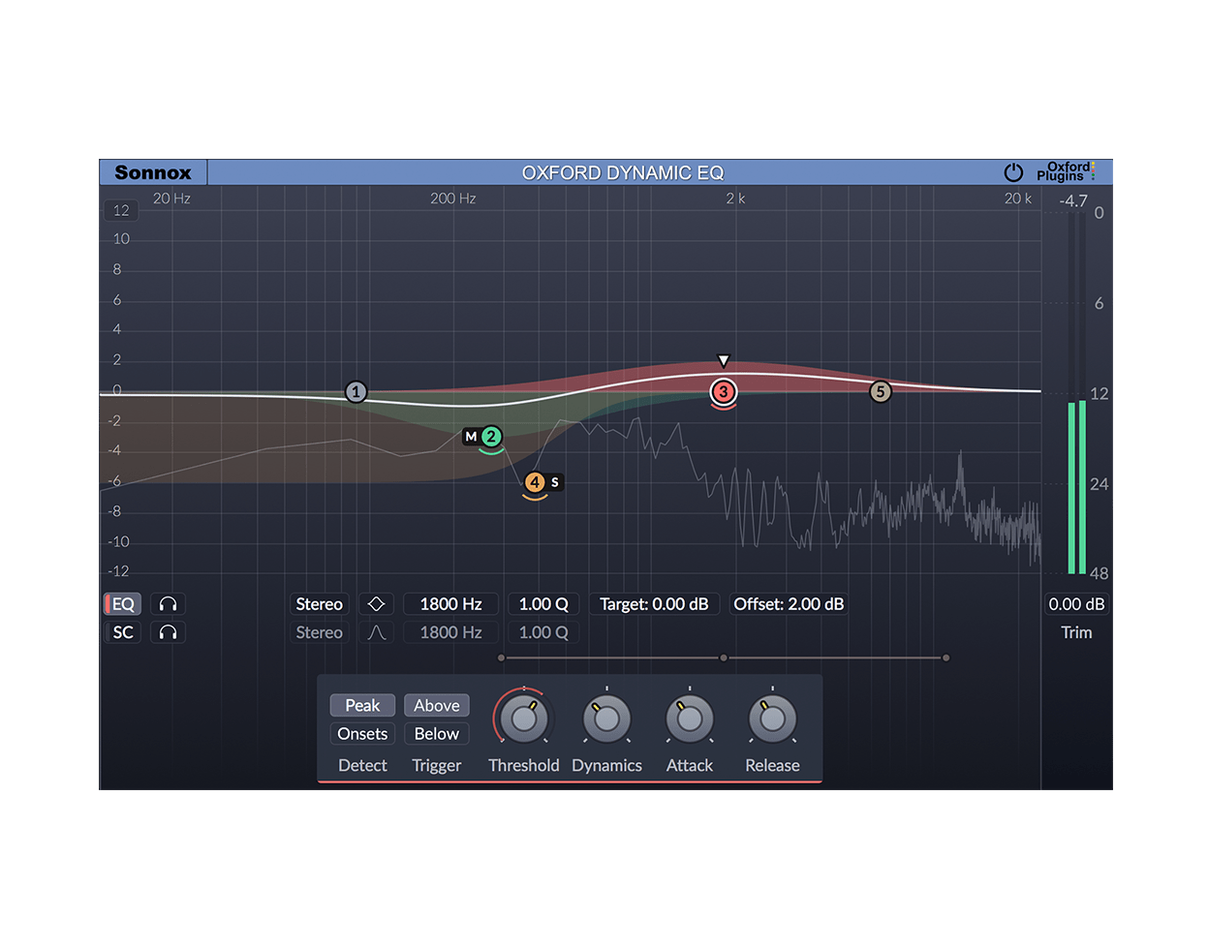1209x949 pixels.
Task: Select red EQ band node 3
Action: 724,392
